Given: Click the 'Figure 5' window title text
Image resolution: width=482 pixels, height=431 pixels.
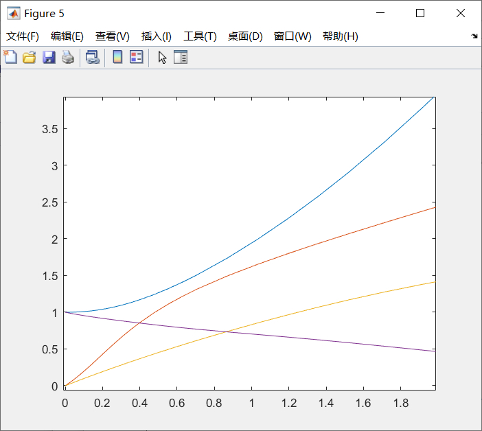Looking at the screenshot, I should click(x=44, y=14).
